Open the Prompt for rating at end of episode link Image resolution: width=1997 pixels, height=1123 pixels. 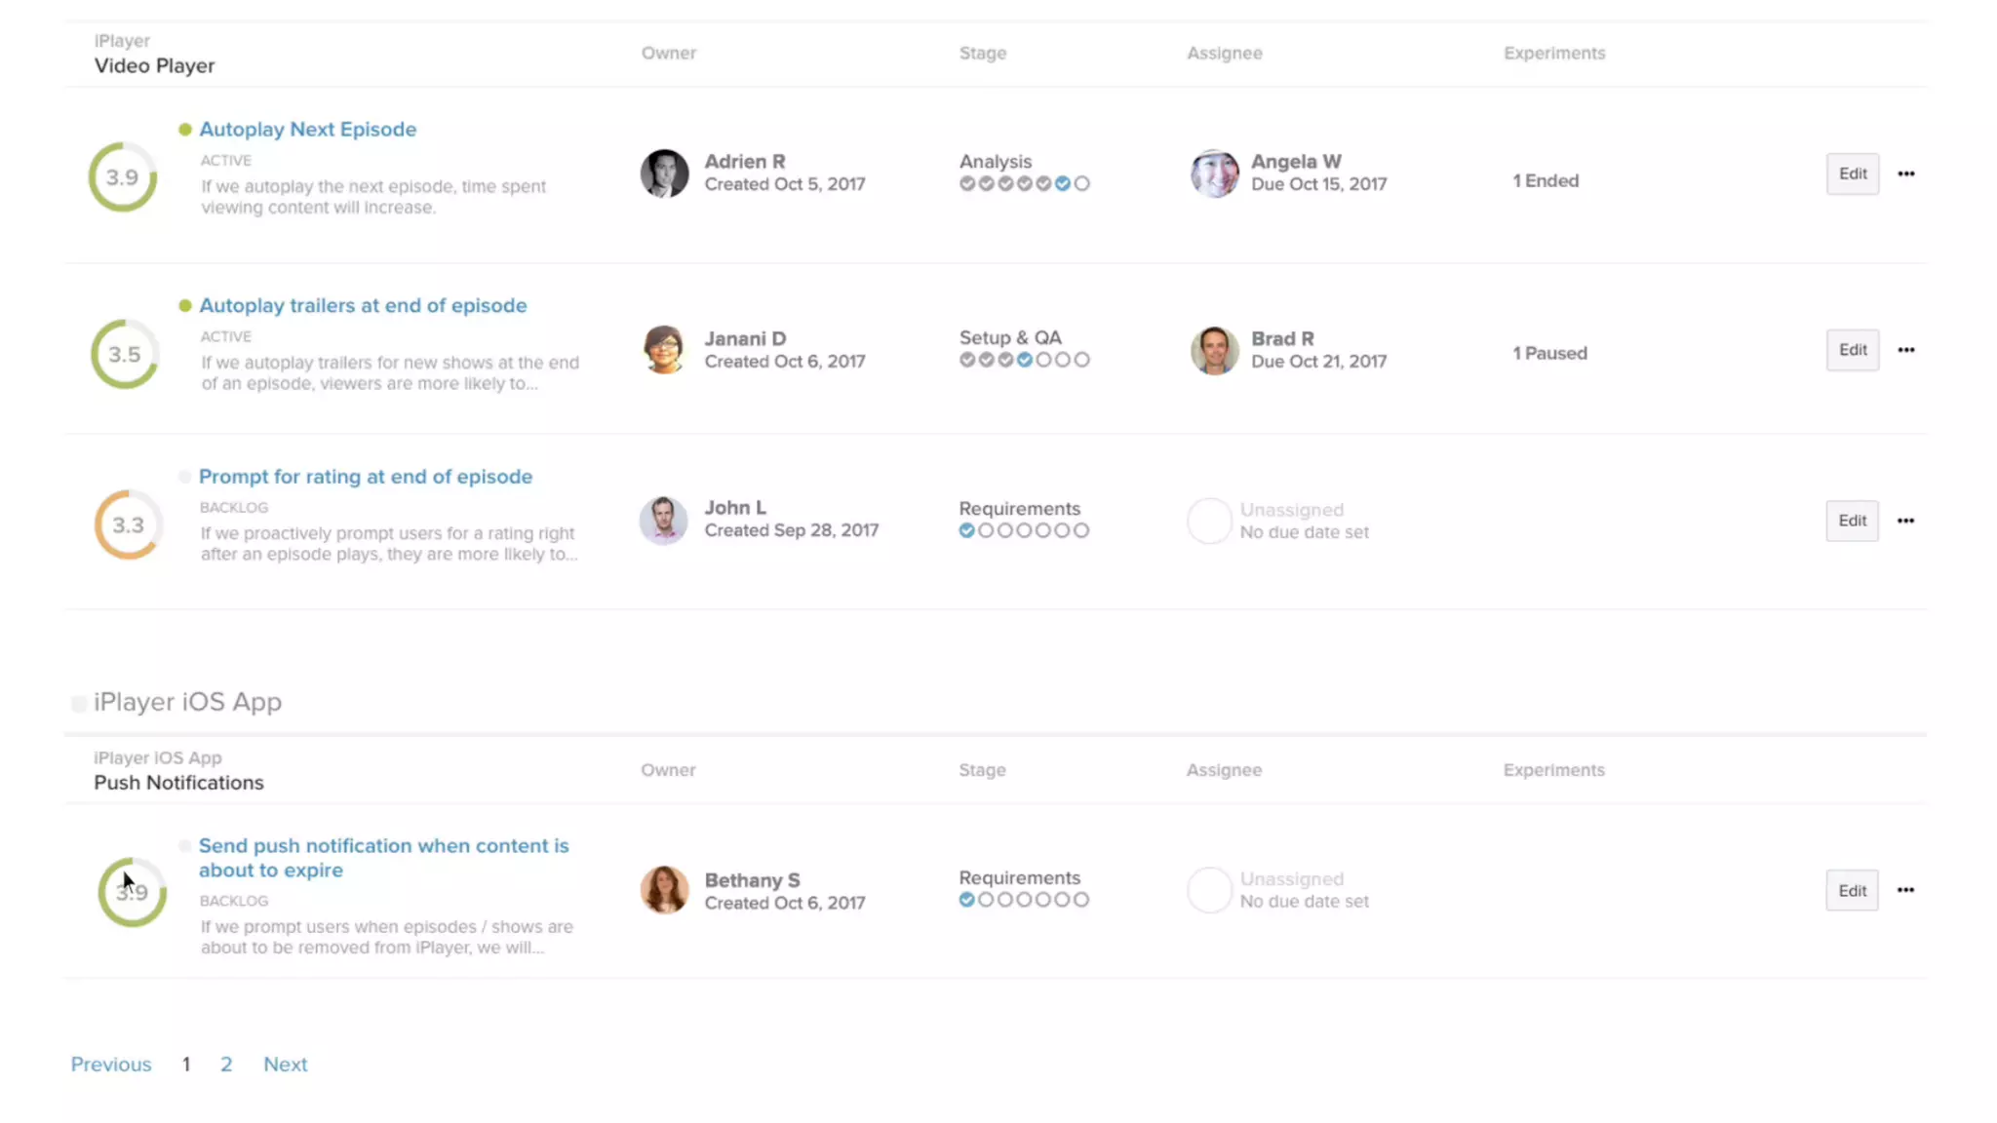[366, 477]
